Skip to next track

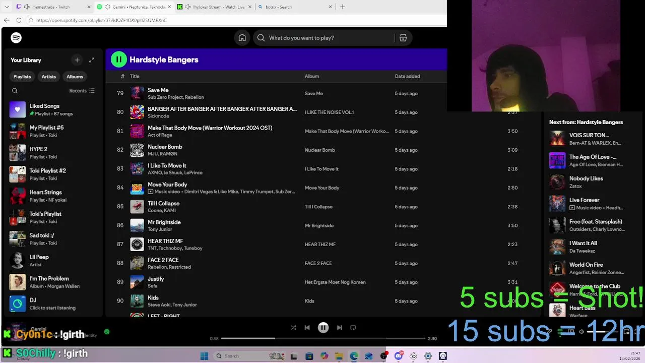[x=340, y=328]
